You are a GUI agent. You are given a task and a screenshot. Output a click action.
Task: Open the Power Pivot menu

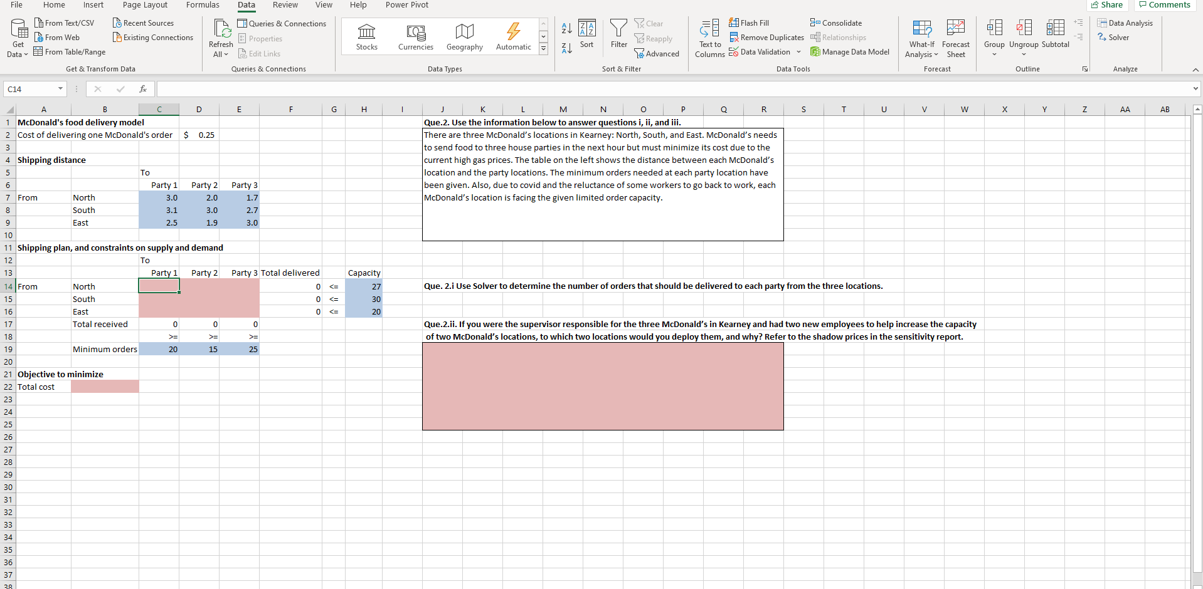click(x=406, y=5)
